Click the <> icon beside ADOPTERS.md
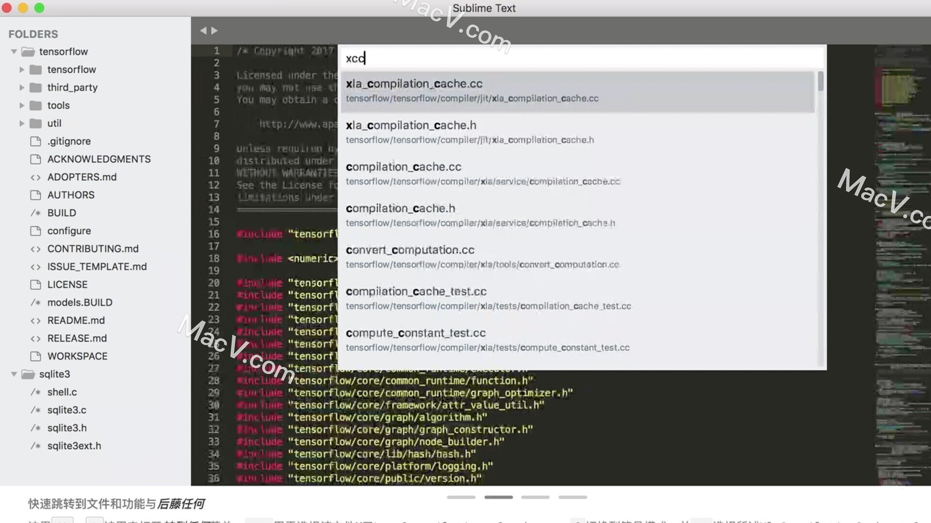 36,177
